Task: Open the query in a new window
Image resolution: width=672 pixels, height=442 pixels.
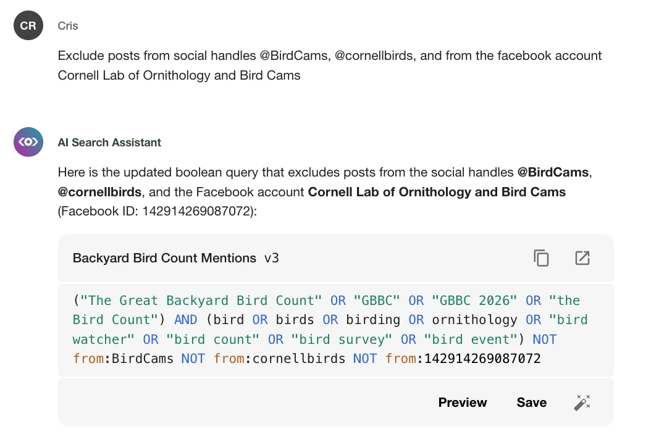Action: pyautogui.click(x=582, y=258)
